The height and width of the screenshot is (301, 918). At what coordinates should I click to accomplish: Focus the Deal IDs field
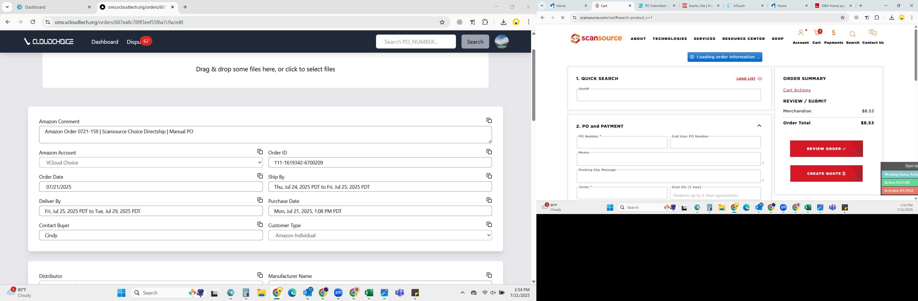pos(715,193)
